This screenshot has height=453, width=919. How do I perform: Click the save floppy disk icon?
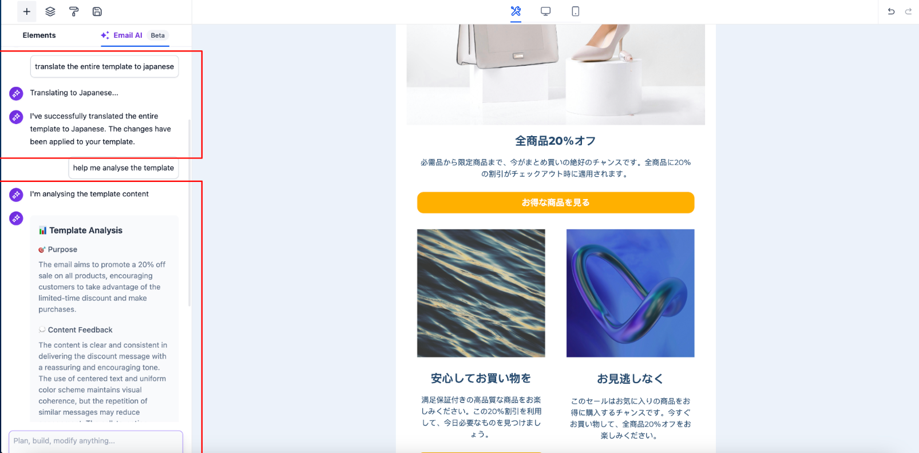pos(97,11)
